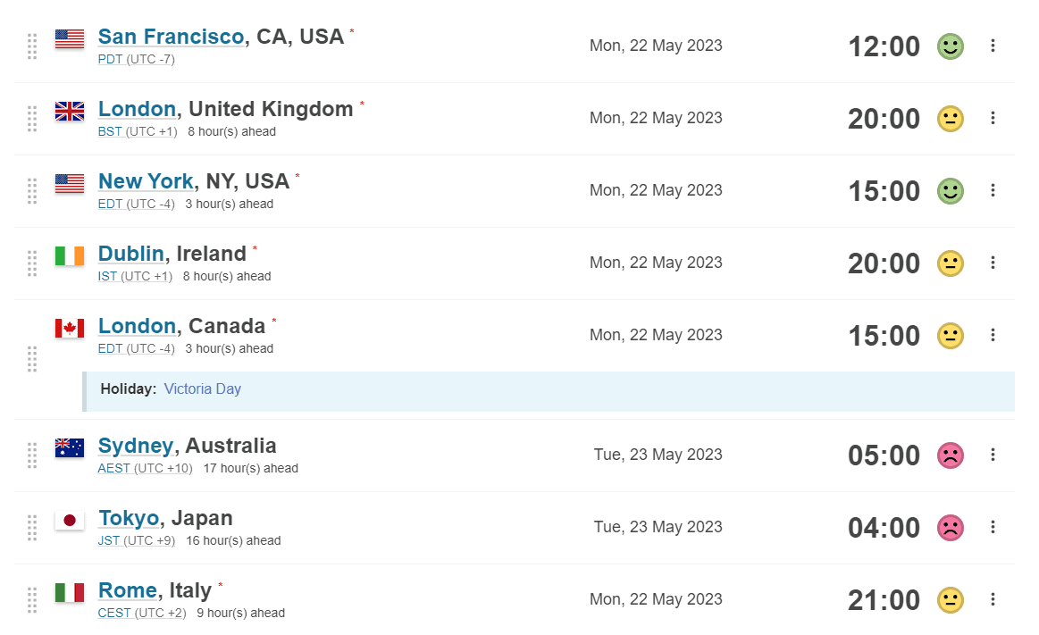Click the yellow neutral face for Rome

coord(950,600)
